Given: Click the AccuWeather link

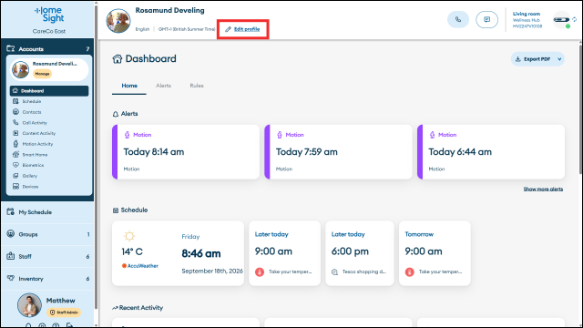Looking at the screenshot, I should [x=140, y=266].
